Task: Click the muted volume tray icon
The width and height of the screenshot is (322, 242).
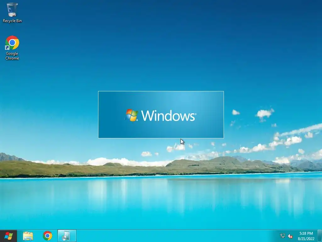Action: pyautogui.click(x=290, y=236)
